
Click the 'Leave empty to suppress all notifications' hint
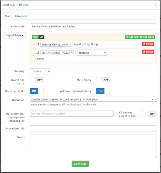coord(63,104)
